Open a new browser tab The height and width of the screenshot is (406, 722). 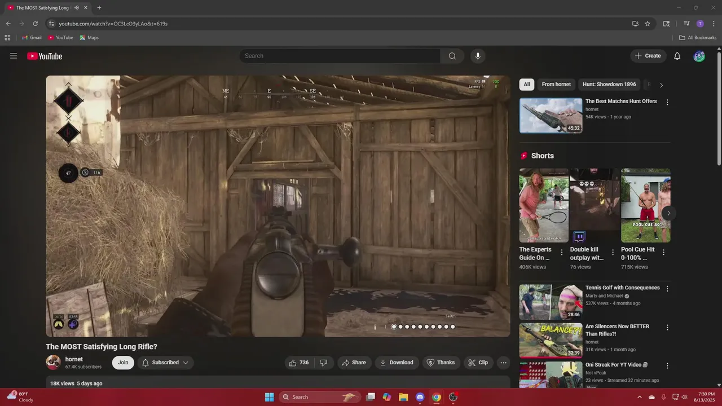(99, 8)
